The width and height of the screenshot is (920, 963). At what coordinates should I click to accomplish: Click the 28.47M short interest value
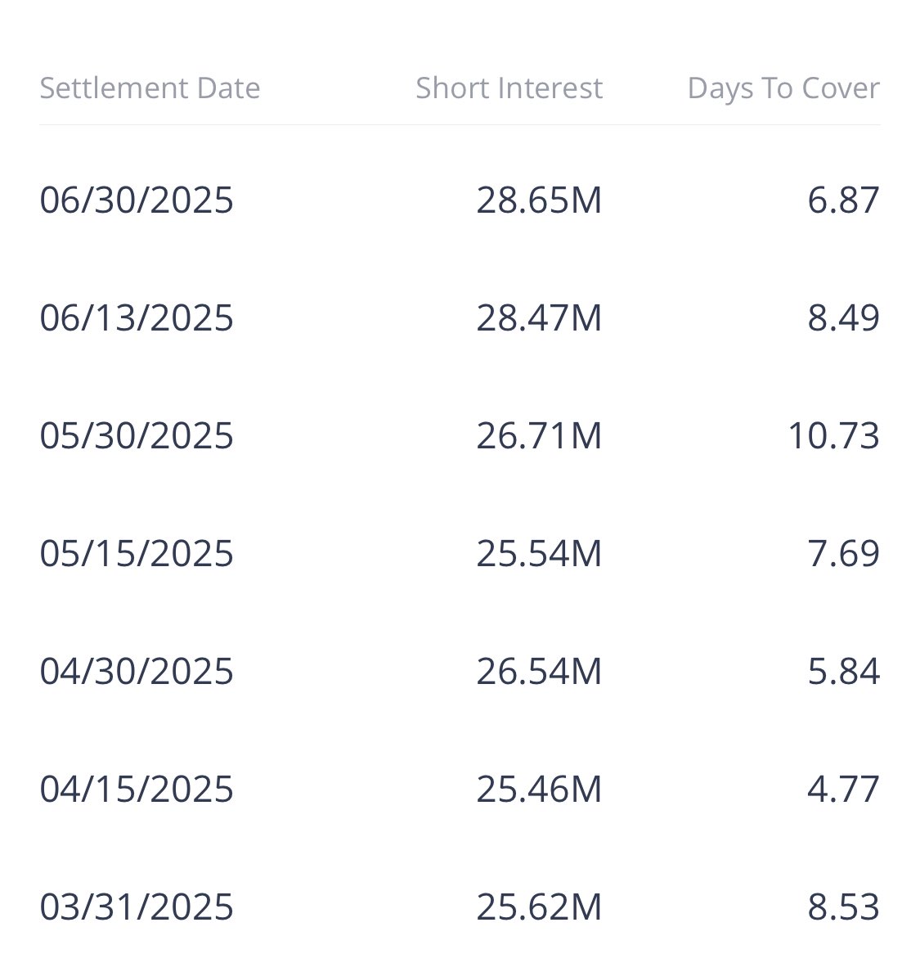(x=539, y=318)
